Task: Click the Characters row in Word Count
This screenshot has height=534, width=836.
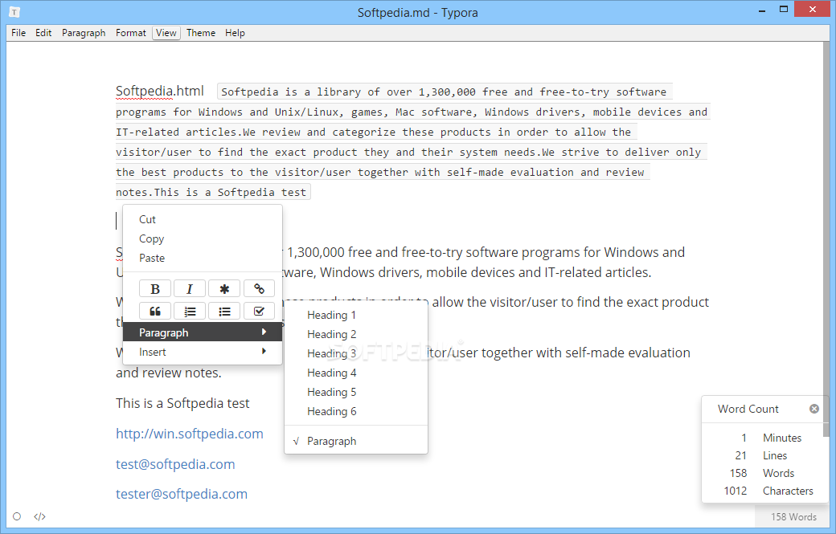Action: pyautogui.click(x=764, y=491)
